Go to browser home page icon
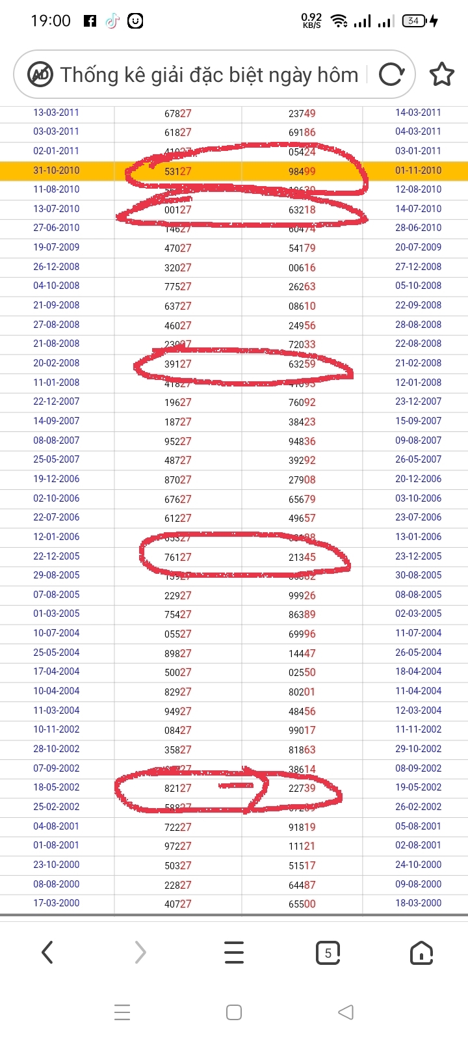 point(421,953)
